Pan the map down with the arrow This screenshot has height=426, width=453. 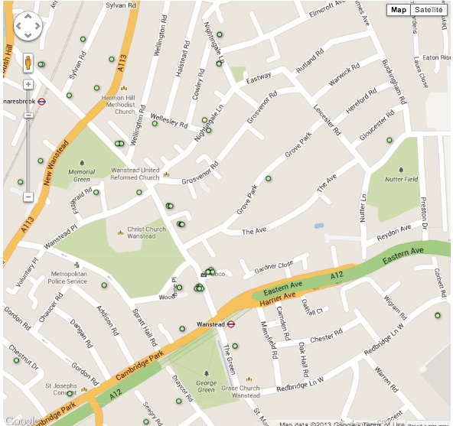(x=28, y=35)
